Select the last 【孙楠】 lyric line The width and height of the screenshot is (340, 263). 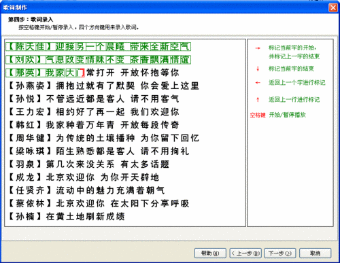click(x=66, y=216)
